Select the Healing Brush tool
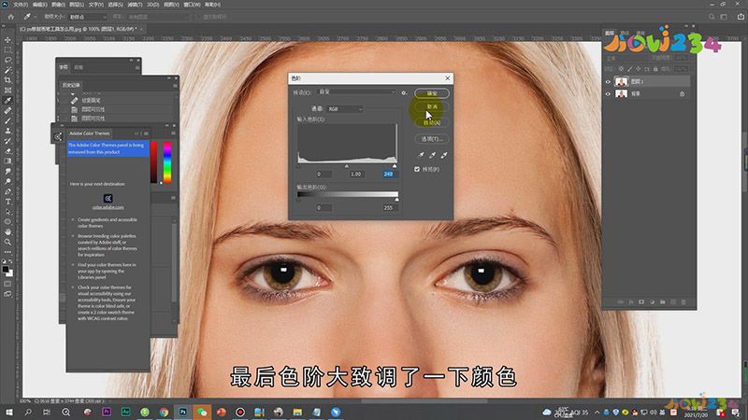748x420 pixels. pyautogui.click(x=7, y=110)
